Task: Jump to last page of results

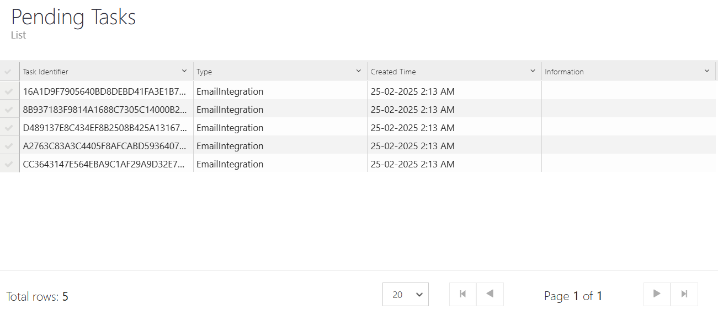Action: (684, 294)
